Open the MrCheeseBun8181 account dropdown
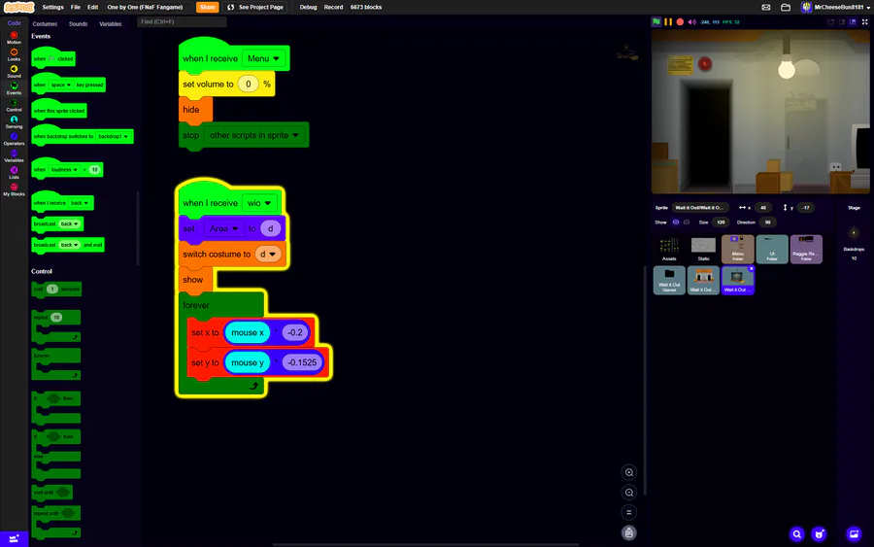The height and width of the screenshot is (547, 874). (835, 7)
